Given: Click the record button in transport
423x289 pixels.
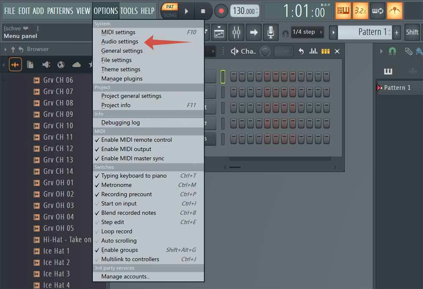Looking at the screenshot, I should 220,11.
